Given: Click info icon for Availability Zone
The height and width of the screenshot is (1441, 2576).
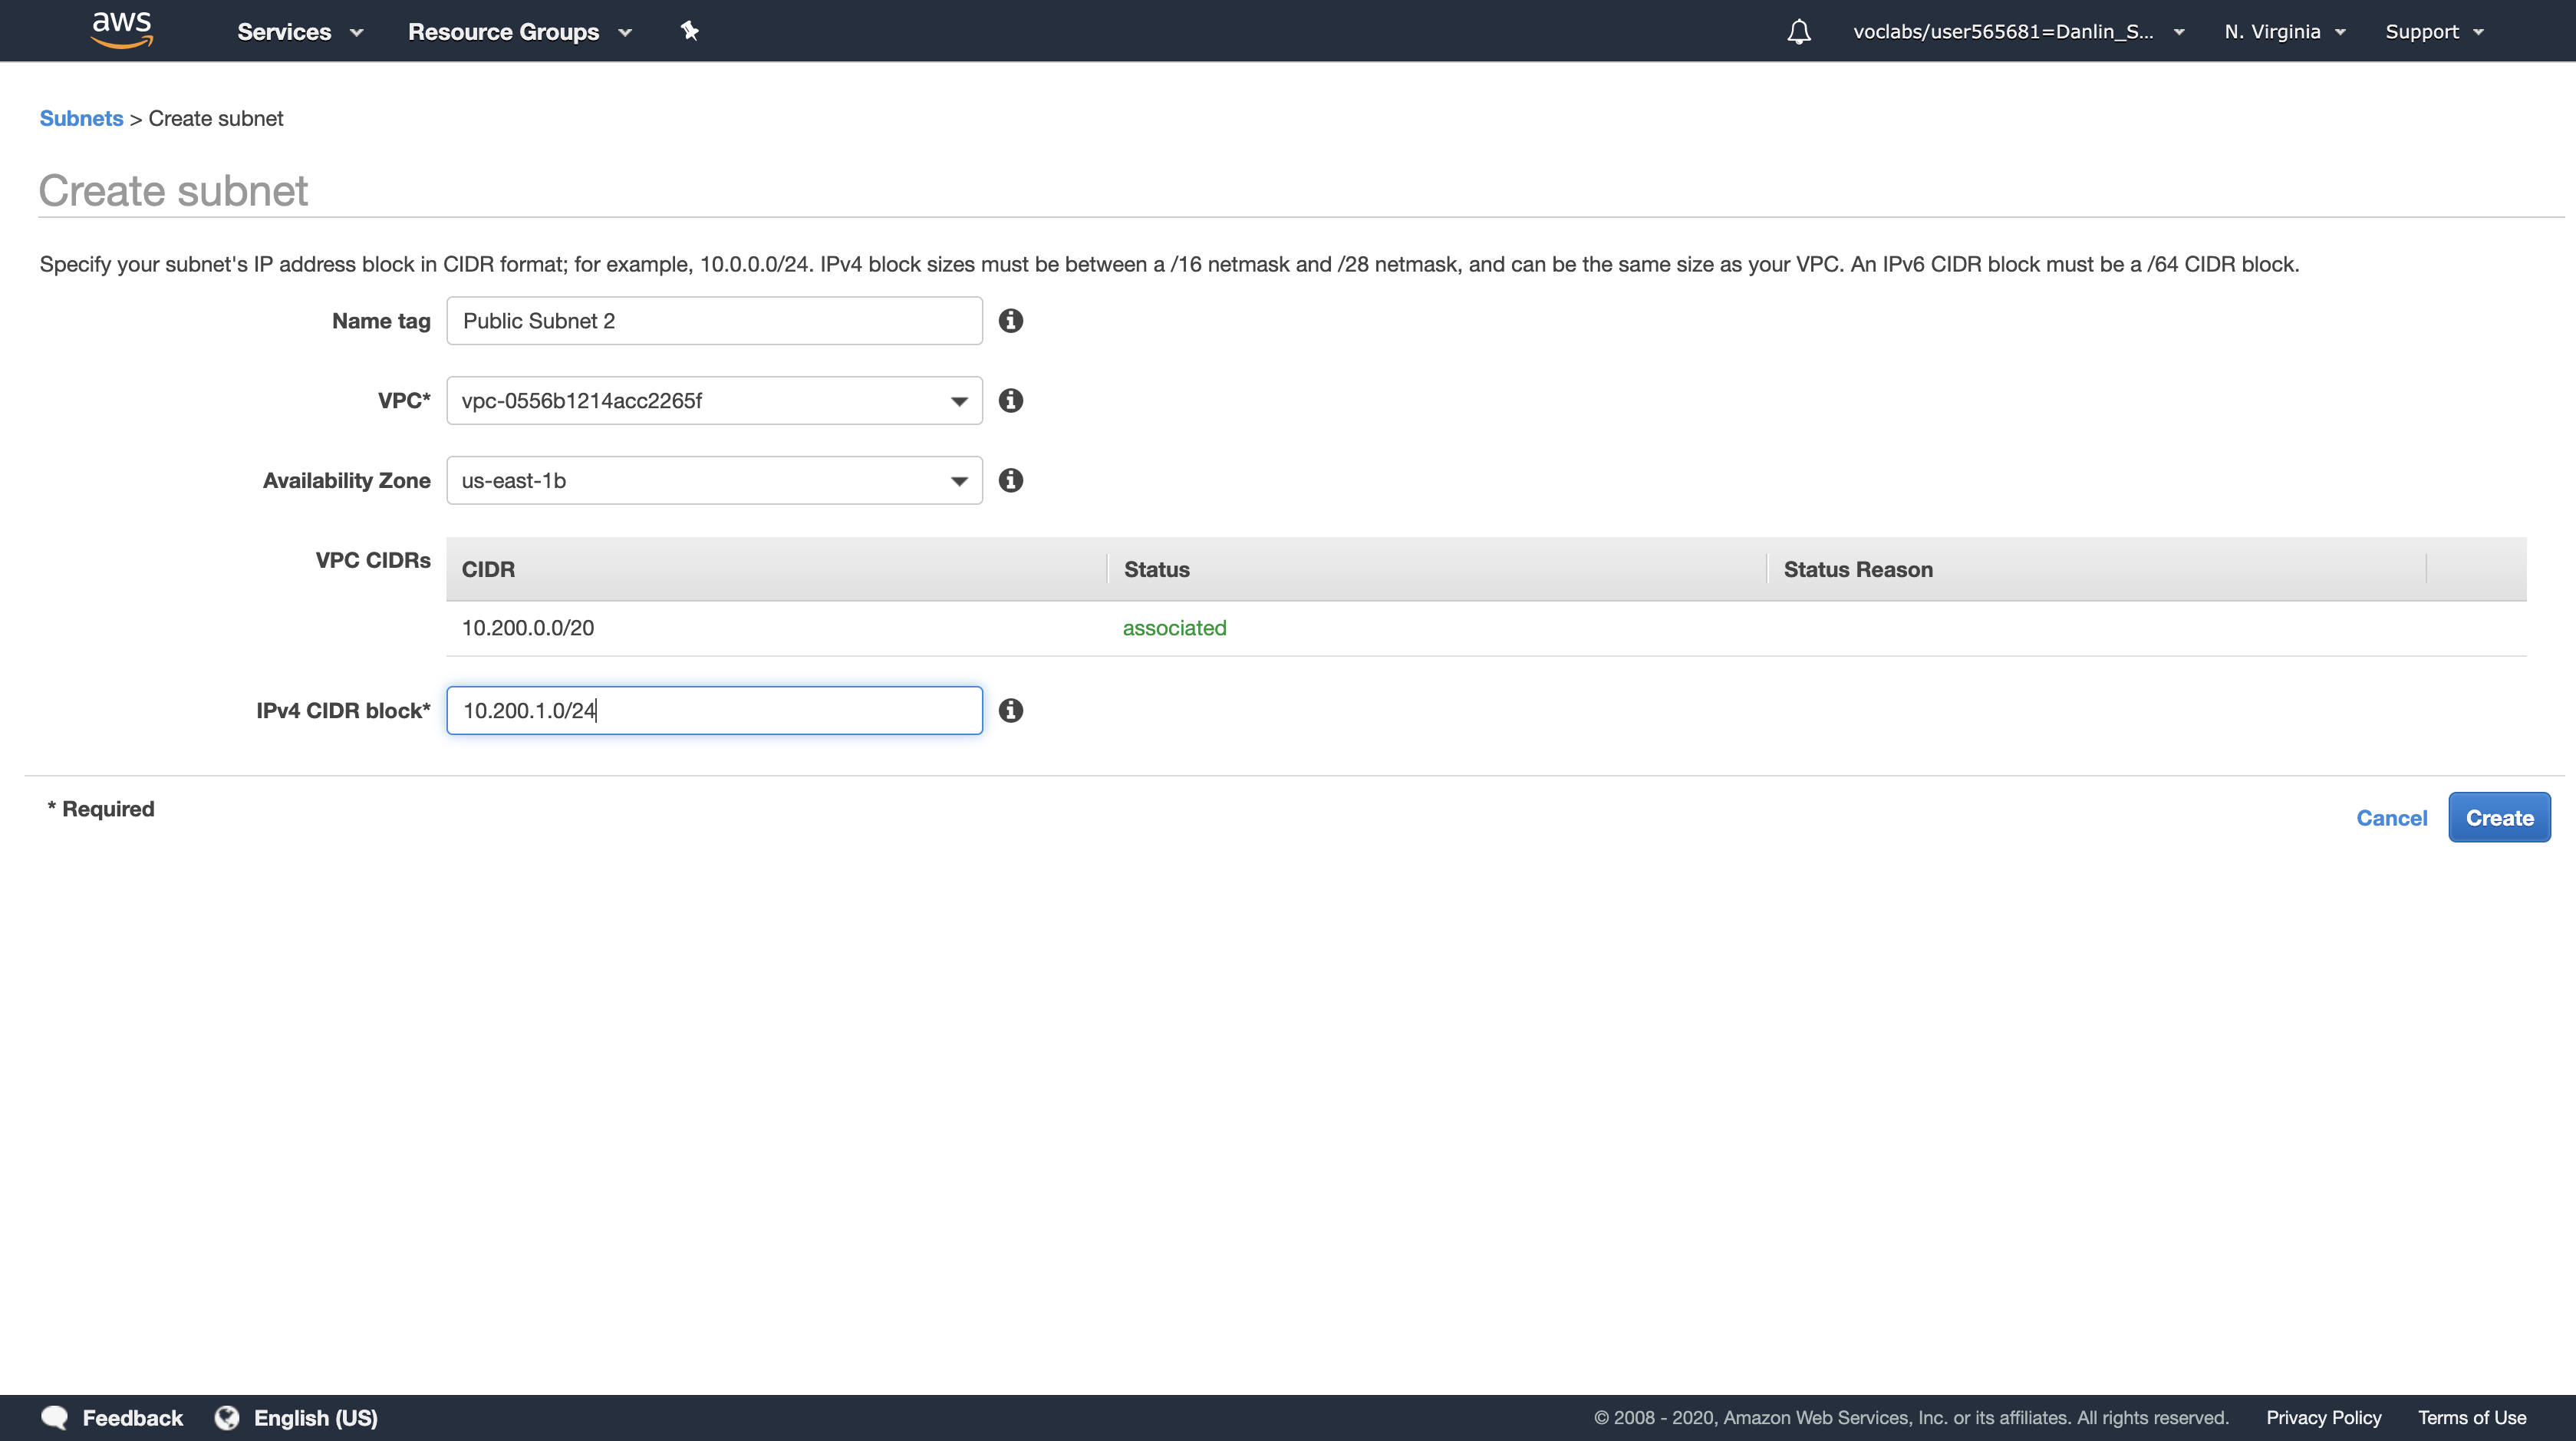Looking at the screenshot, I should click(x=1011, y=481).
